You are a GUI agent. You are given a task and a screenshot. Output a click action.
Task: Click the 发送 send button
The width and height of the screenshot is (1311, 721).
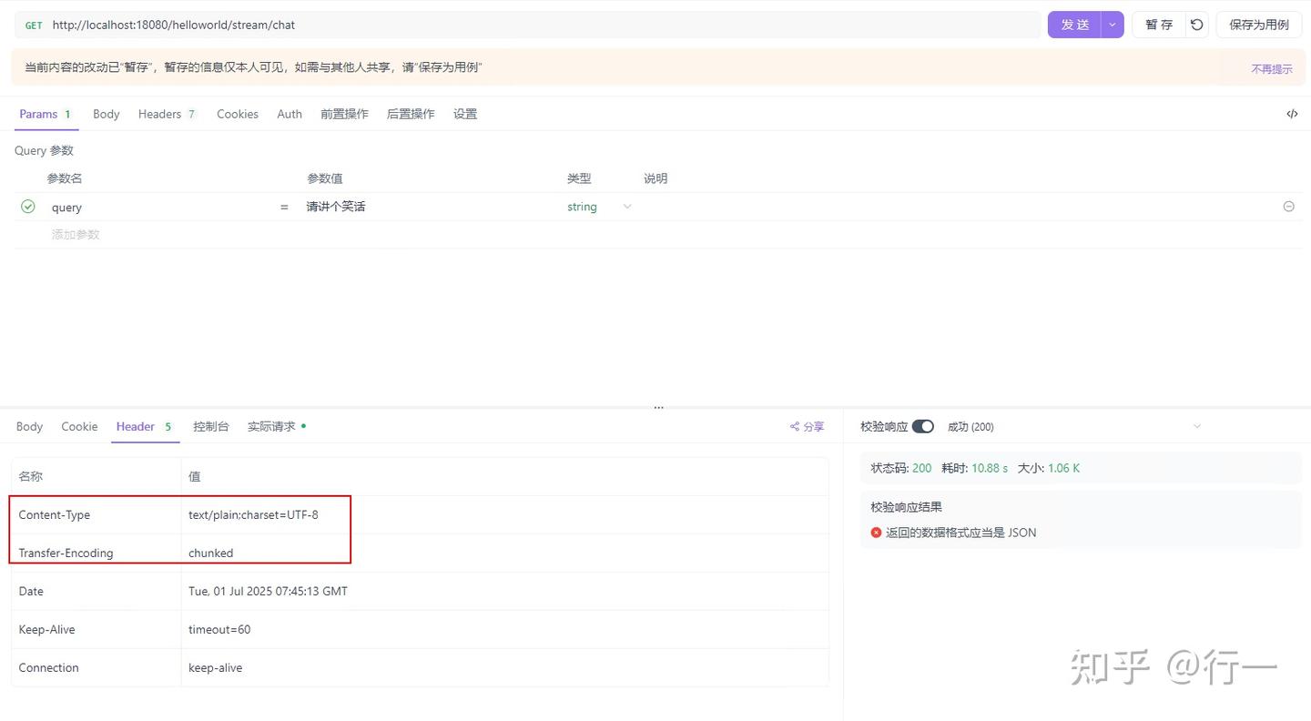(1074, 25)
